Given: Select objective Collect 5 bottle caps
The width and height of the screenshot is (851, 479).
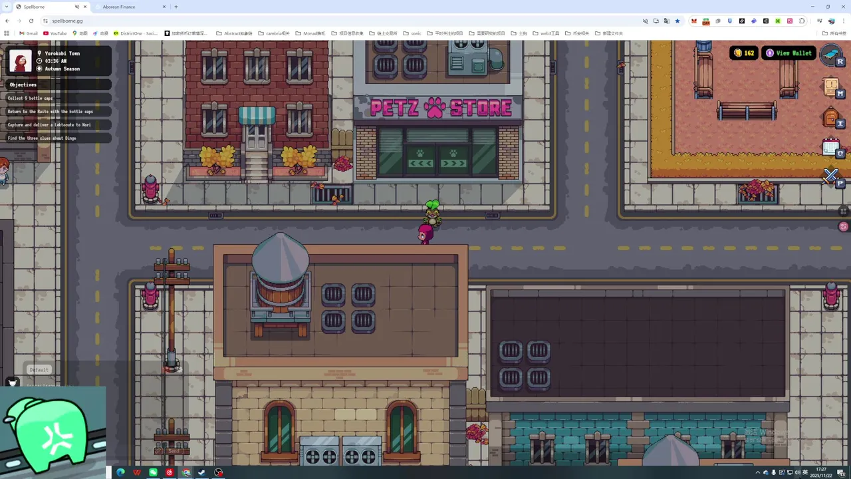Looking at the screenshot, I should click(59, 98).
